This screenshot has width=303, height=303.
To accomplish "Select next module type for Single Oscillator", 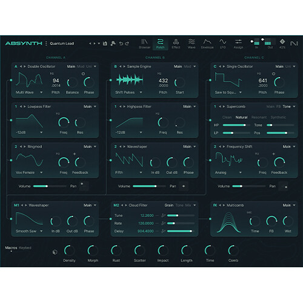I will click(x=224, y=67).
